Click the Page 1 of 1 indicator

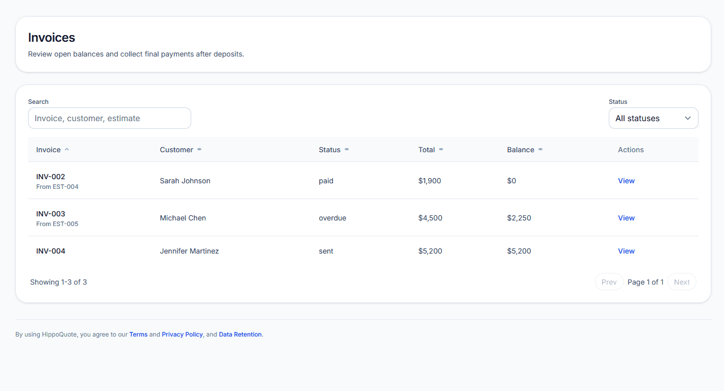click(x=645, y=282)
